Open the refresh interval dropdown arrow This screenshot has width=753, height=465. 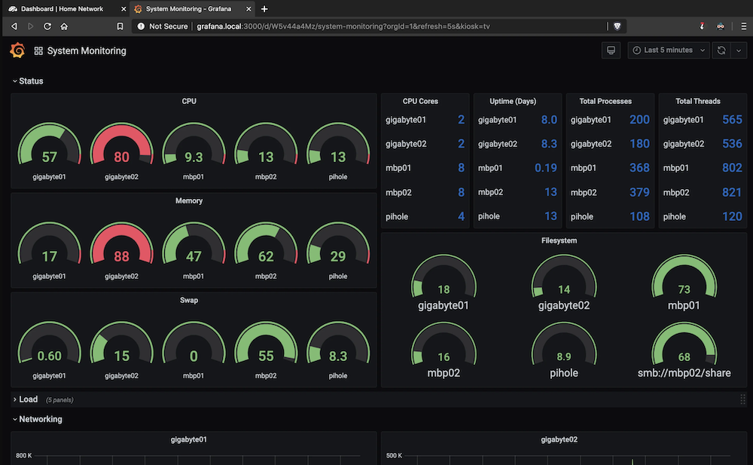[x=738, y=50]
